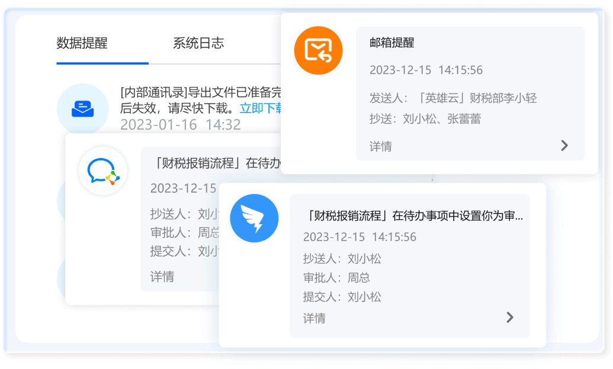Click 抄送人：刘小松 in DingTalk card
This screenshot has height=369, width=613.
342,258
